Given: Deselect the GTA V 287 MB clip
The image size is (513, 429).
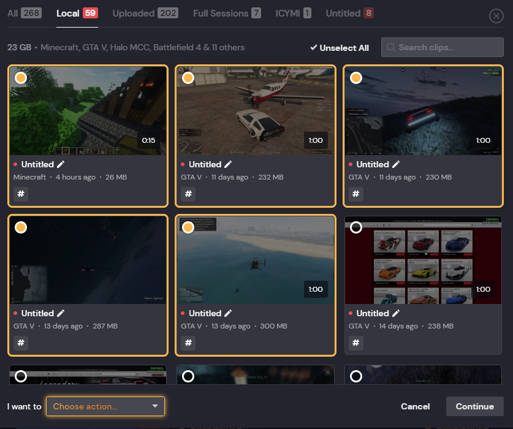Looking at the screenshot, I should [x=21, y=227].
